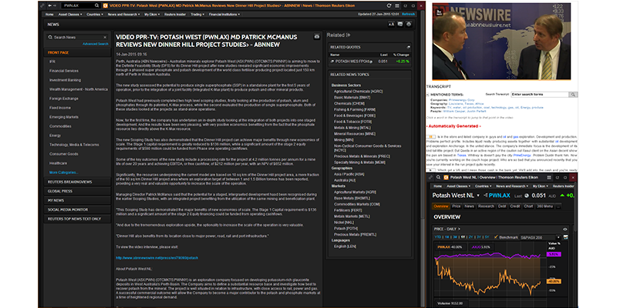Click the search icon in the overview window title bar
Screen dimensions: 617x308
point(438,177)
